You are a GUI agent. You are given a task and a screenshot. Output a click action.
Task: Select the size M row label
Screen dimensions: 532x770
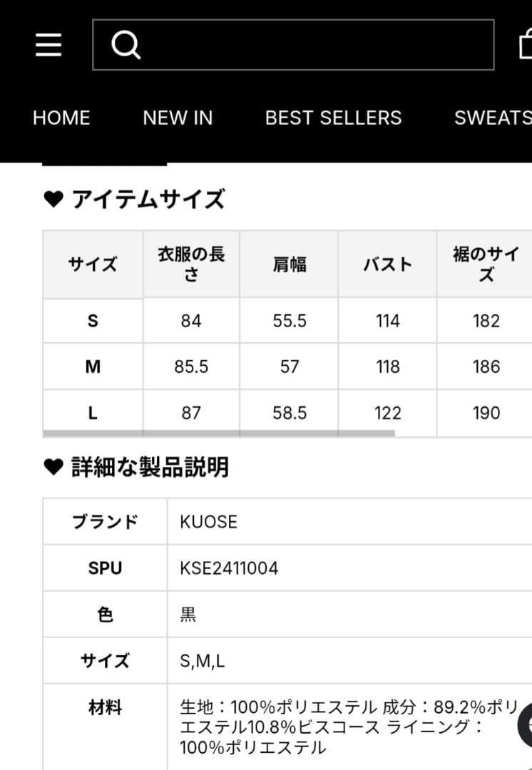91,366
